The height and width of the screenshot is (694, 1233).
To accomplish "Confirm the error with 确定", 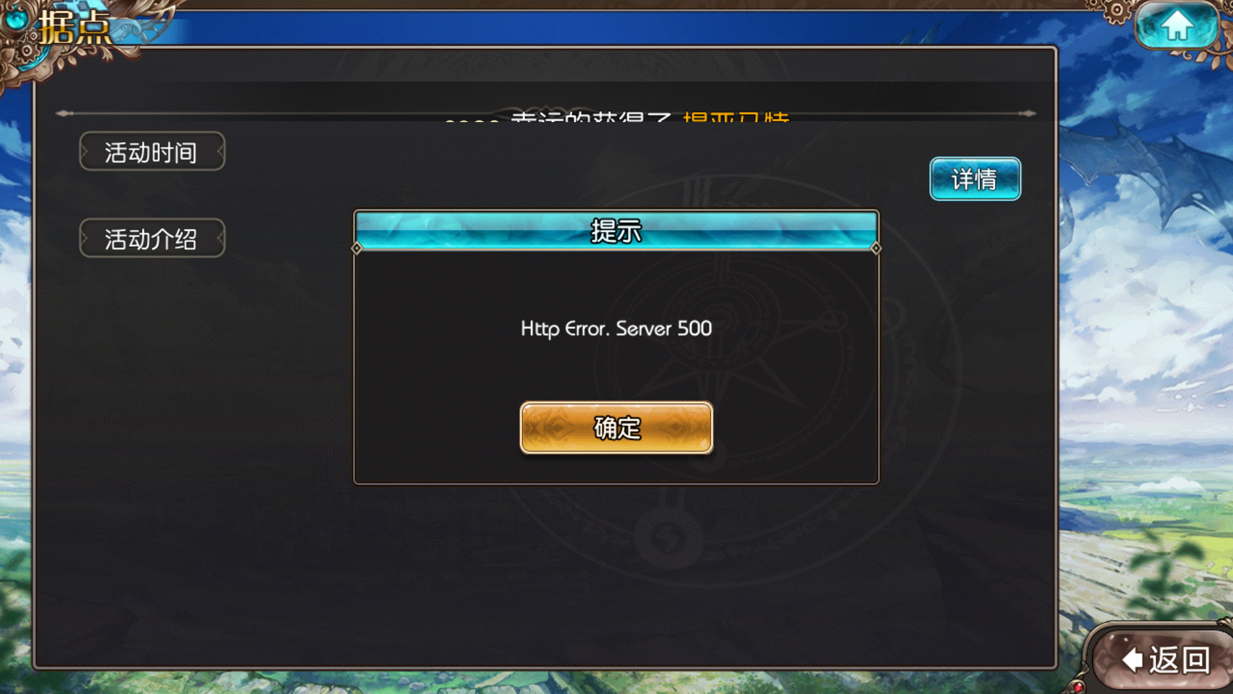I will [616, 428].
